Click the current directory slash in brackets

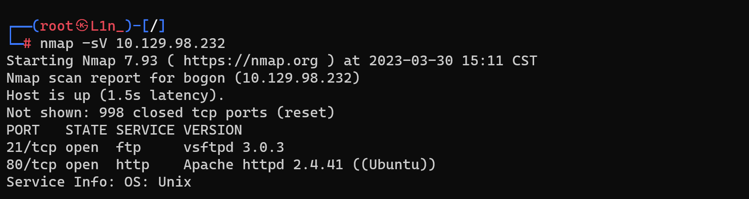click(x=154, y=26)
